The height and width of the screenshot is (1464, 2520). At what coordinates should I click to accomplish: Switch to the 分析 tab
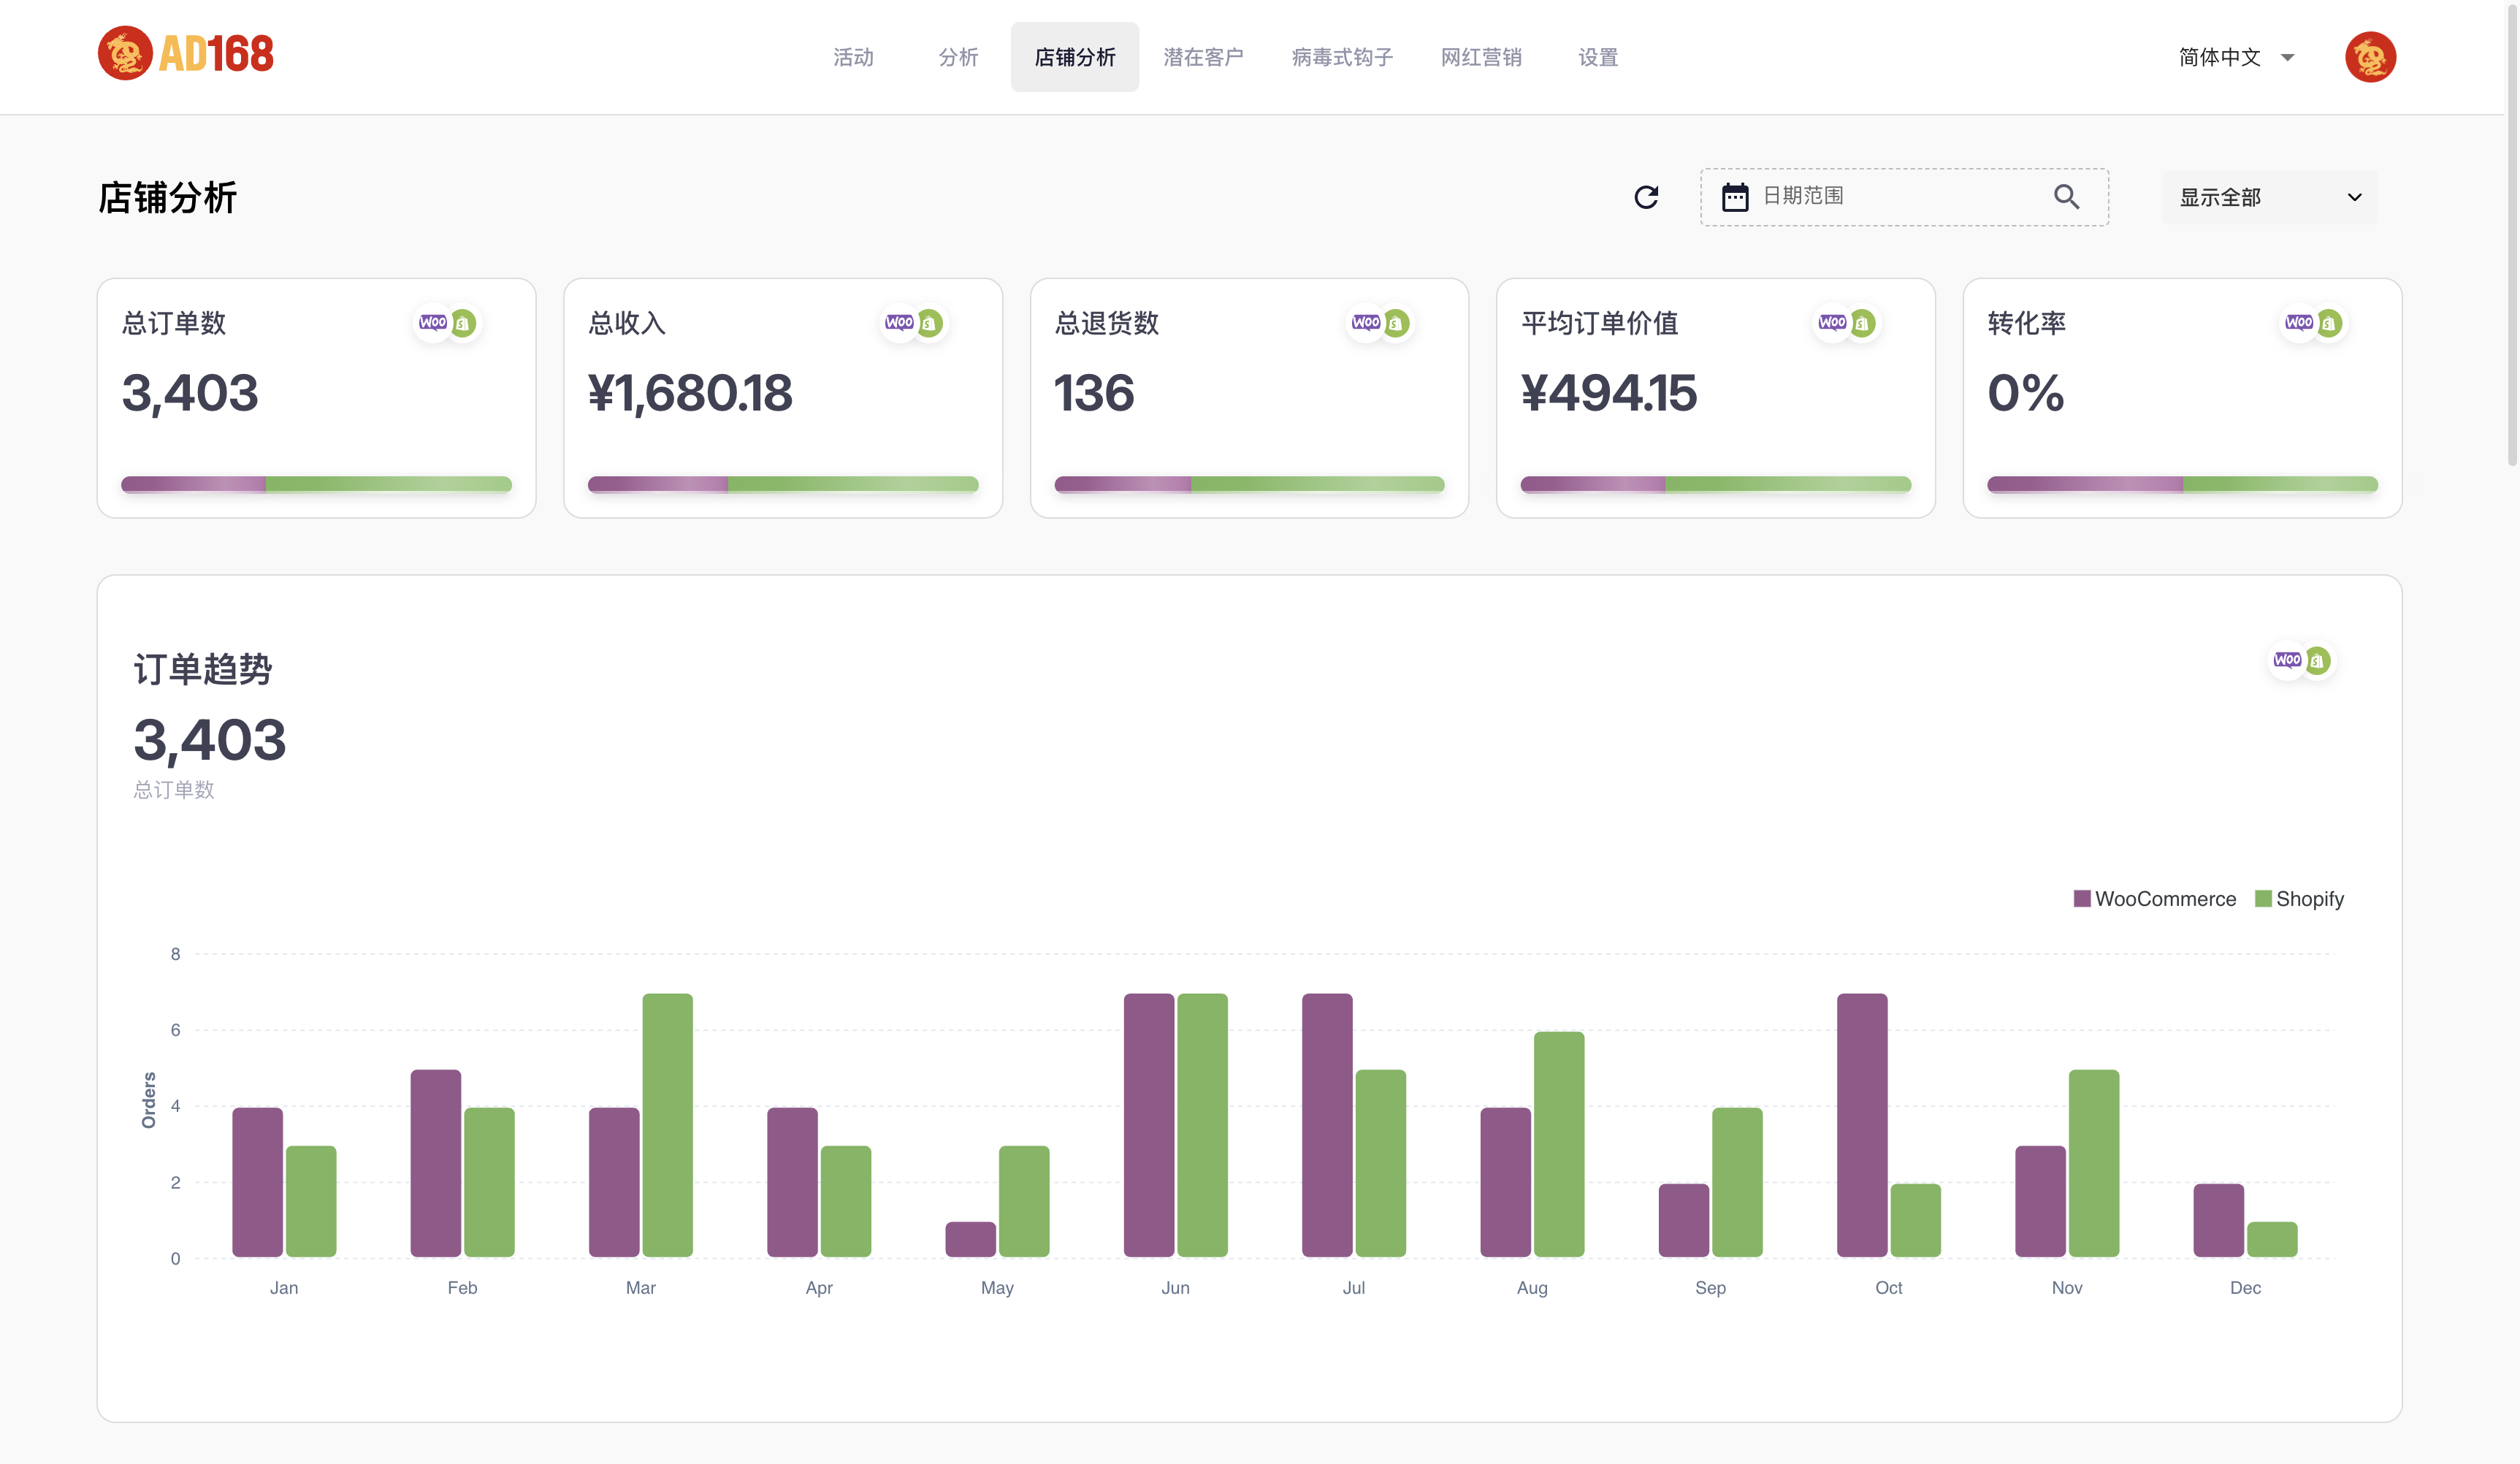[958, 57]
